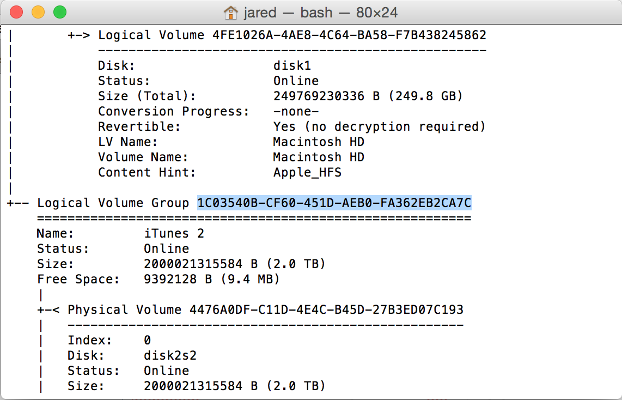Click the Physical Volume UUID 4476A0DF text
The width and height of the screenshot is (622, 400).
tap(326, 310)
